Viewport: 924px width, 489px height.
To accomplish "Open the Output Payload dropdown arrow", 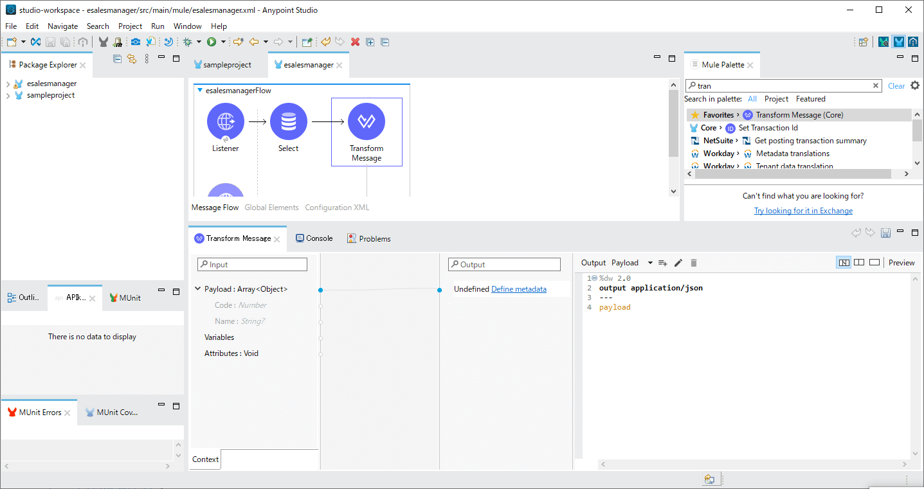I will pos(650,263).
